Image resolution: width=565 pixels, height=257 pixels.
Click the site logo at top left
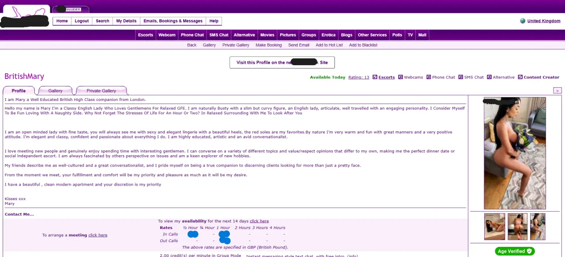(x=26, y=17)
